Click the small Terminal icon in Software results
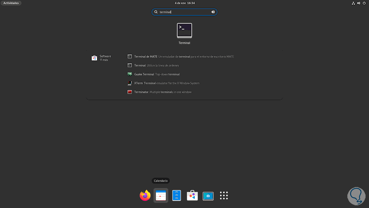Image resolution: width=369 pixels, height=208 pixels. (130, 65)
